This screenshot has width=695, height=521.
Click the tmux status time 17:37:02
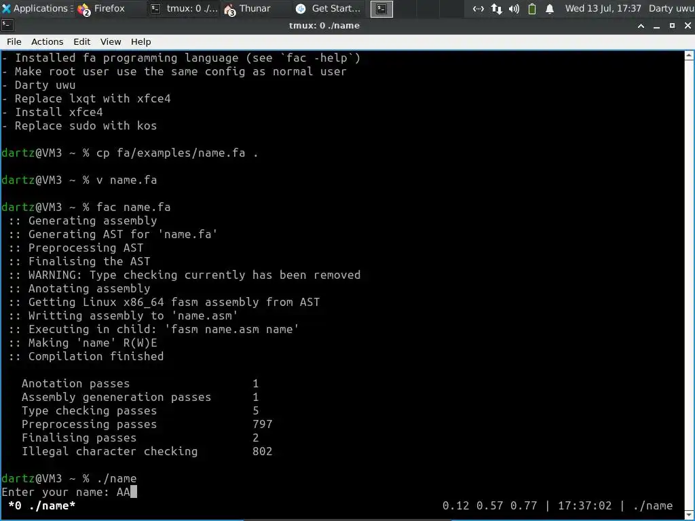coord(584,506)
